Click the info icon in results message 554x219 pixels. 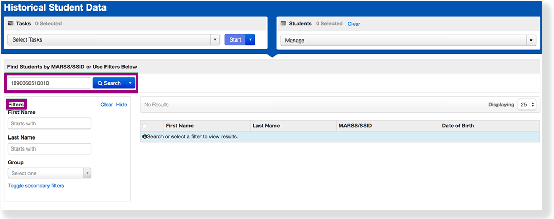point(145,137)
